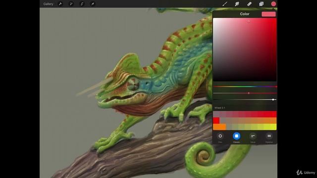Open the Gallery view
The width and height of the screenshot is (317, 178).
48,4
